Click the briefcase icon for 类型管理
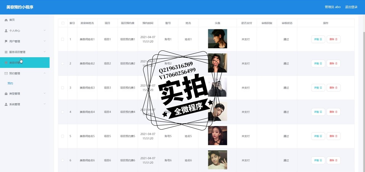 coord(6,93)
